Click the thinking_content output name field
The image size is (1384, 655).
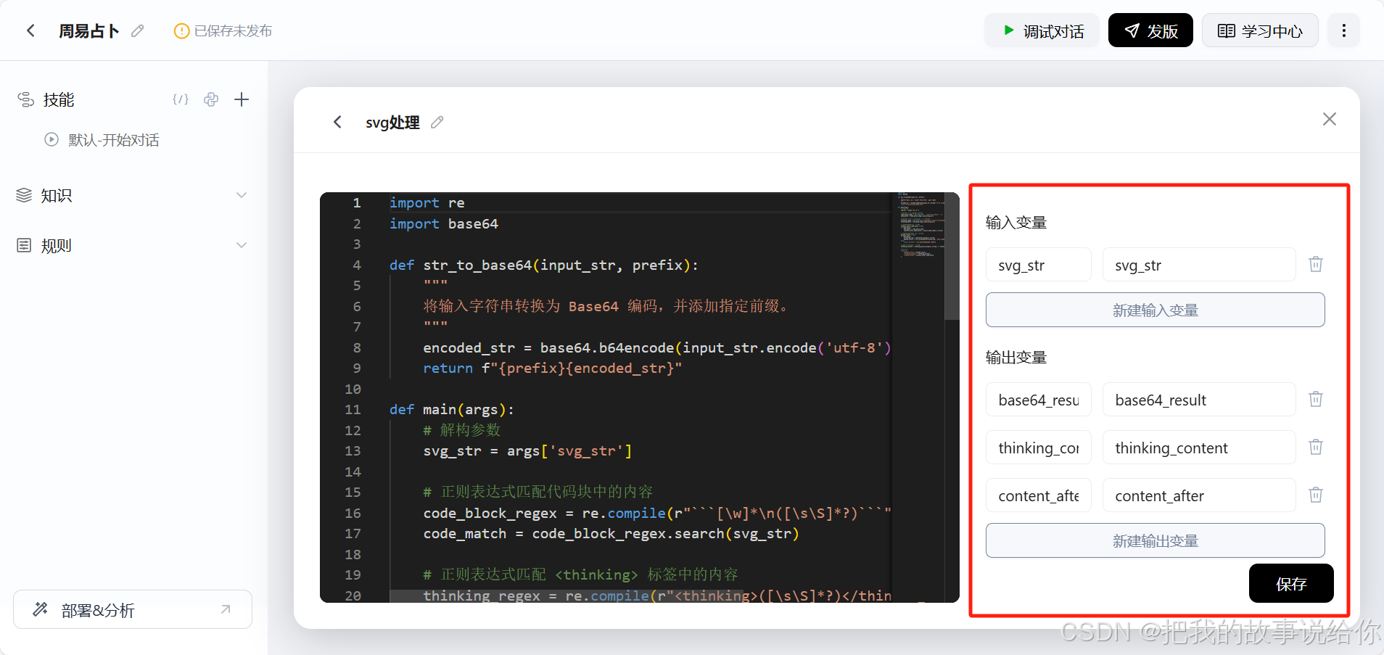click(1038, 448)
